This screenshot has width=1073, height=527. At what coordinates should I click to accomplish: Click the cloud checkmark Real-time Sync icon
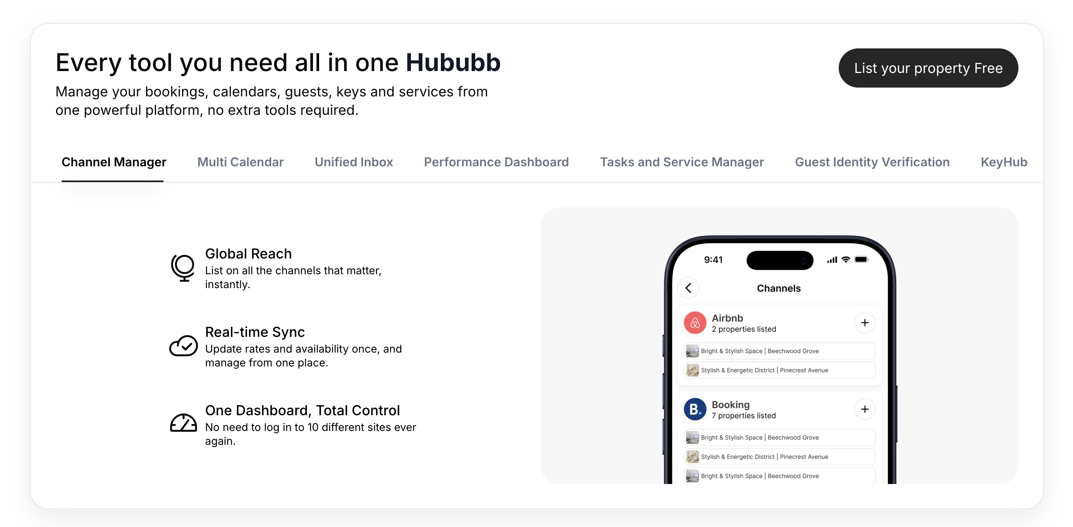[183, 346]
